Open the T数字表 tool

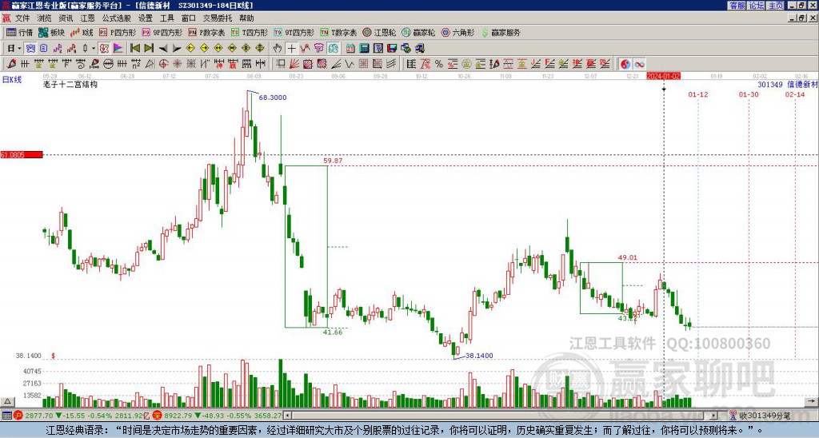tap(338, 32)
